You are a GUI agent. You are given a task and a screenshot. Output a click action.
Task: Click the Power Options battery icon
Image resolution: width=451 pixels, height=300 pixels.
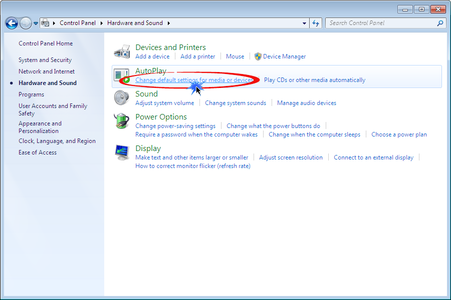point(121,121)
